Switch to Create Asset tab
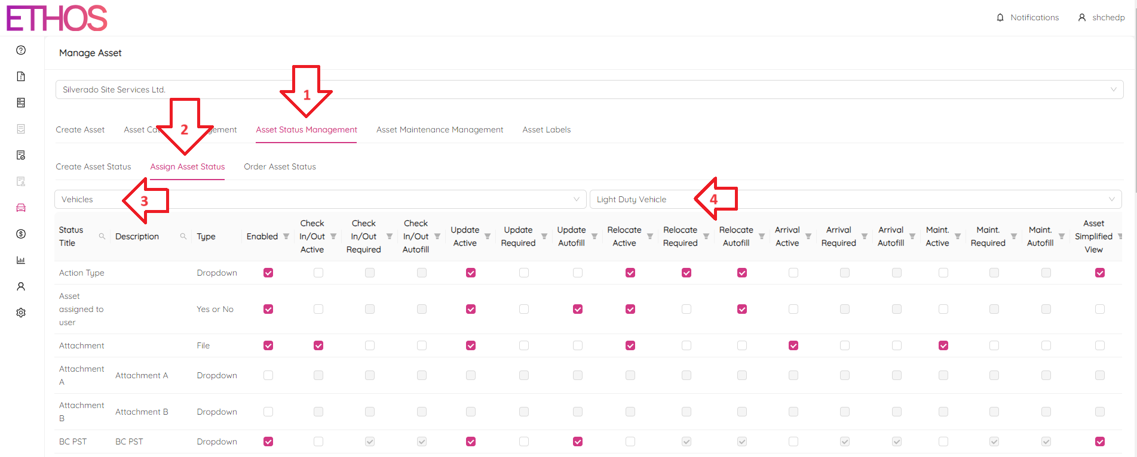The height and width of the screenshot is (457, 1137). click(x=80, y=129)
